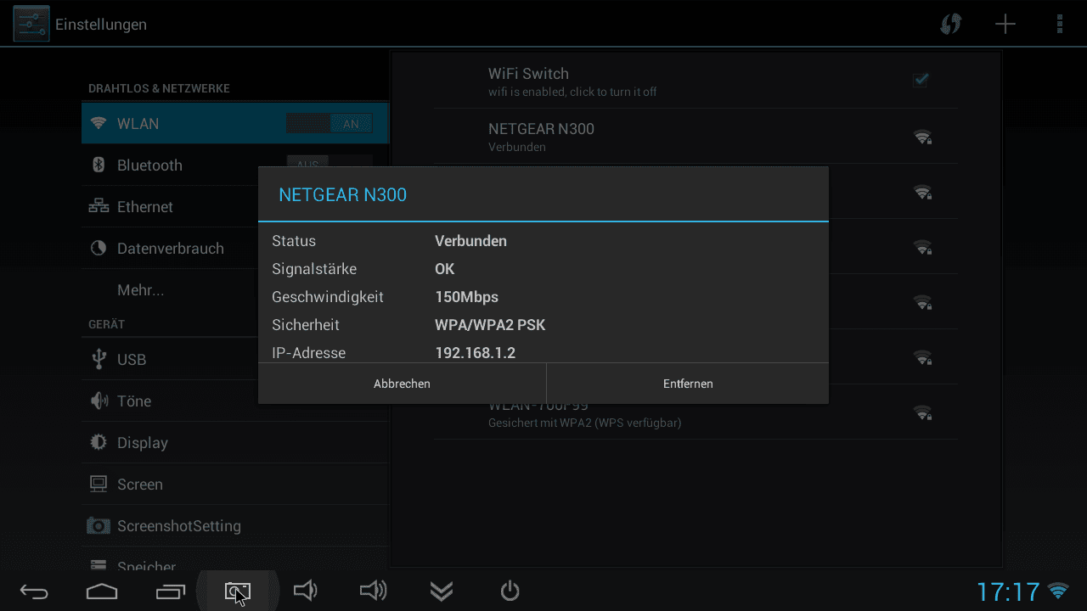The width and height of the screenshot is (1087, 611).
Task: Click the Verbunden status value
Action: coord(470,241)
